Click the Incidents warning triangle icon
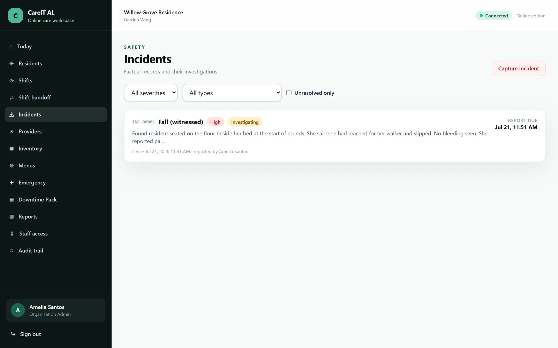The image size is (558, 348). coord(12,114)
